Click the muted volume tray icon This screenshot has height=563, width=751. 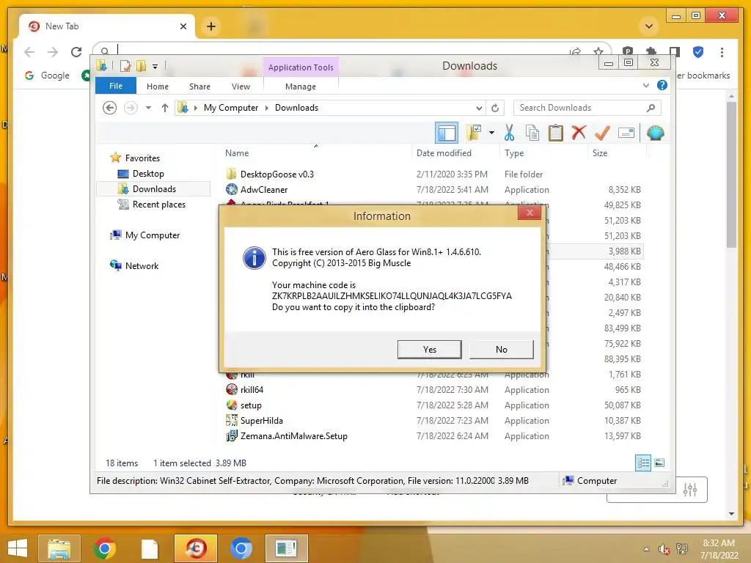tap(664, 549)
